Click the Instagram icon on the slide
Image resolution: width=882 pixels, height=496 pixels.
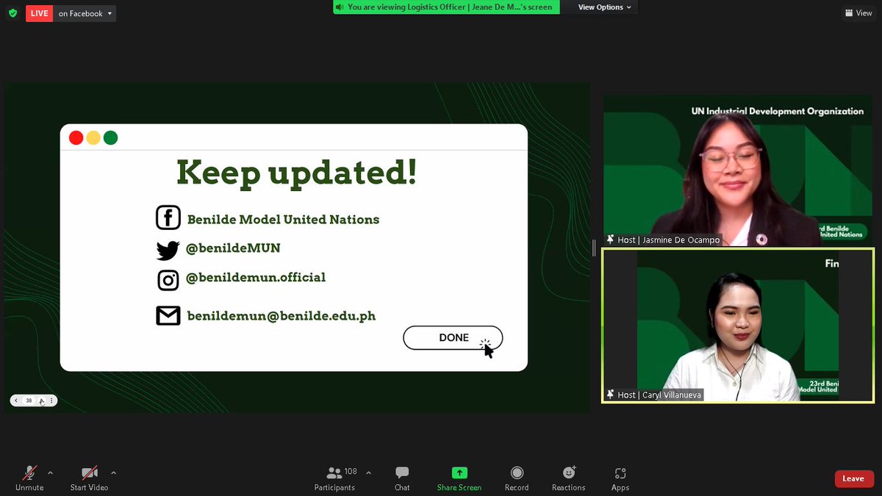tap(168, 280)
